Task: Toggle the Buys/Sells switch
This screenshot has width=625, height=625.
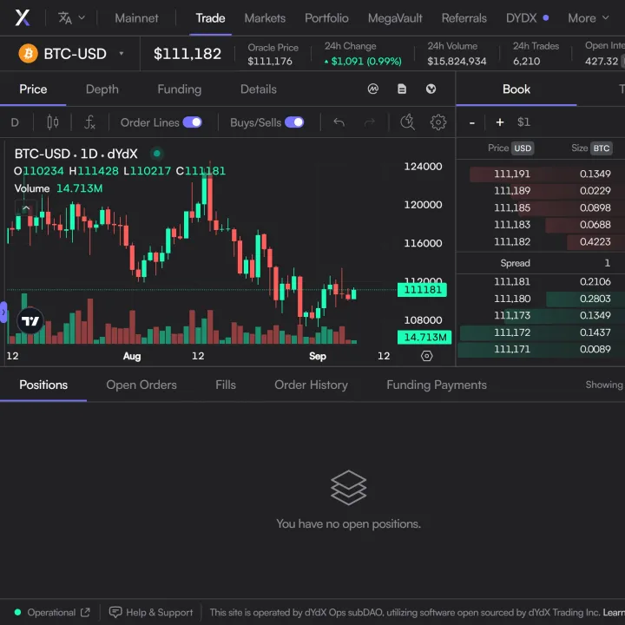Action: pyautogui.click(x=294, y=122)
